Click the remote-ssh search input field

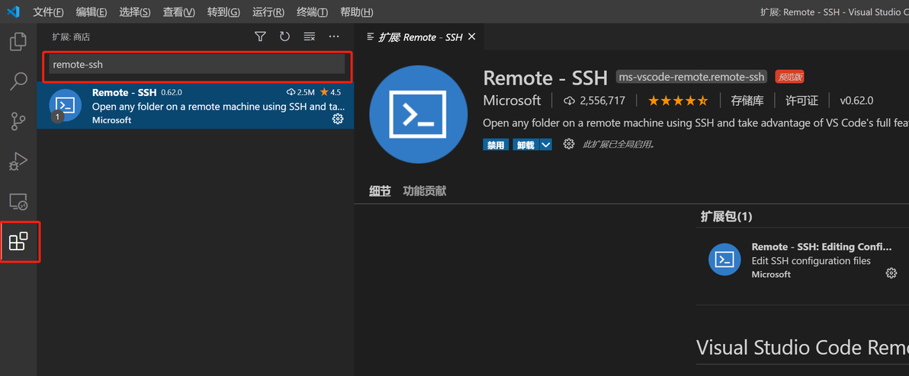[197, 65]
